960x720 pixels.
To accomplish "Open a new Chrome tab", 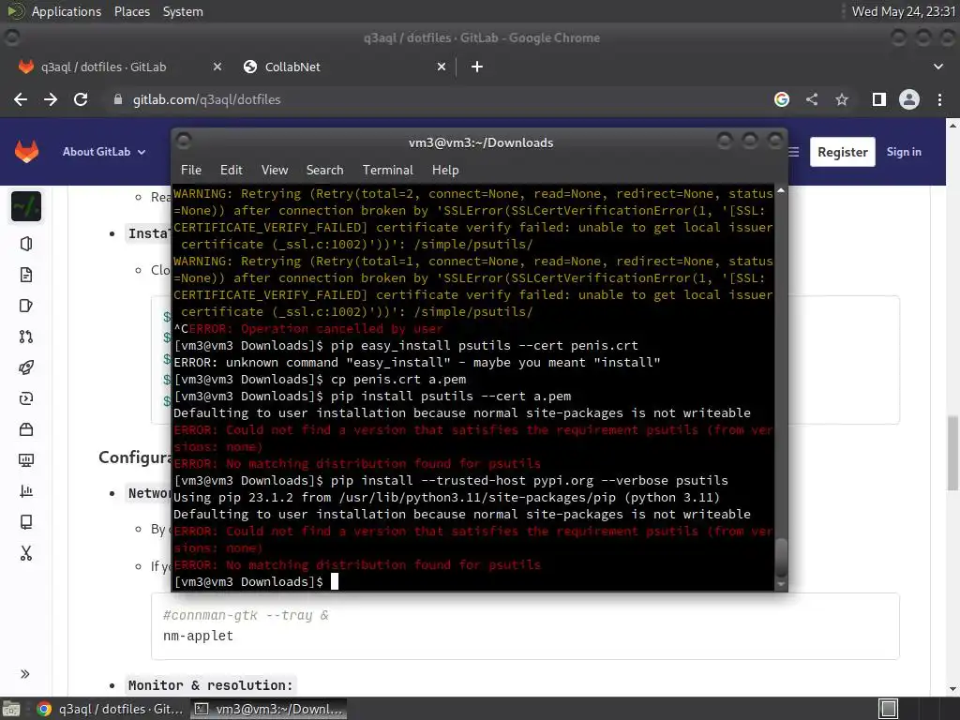I will (477, 67).
